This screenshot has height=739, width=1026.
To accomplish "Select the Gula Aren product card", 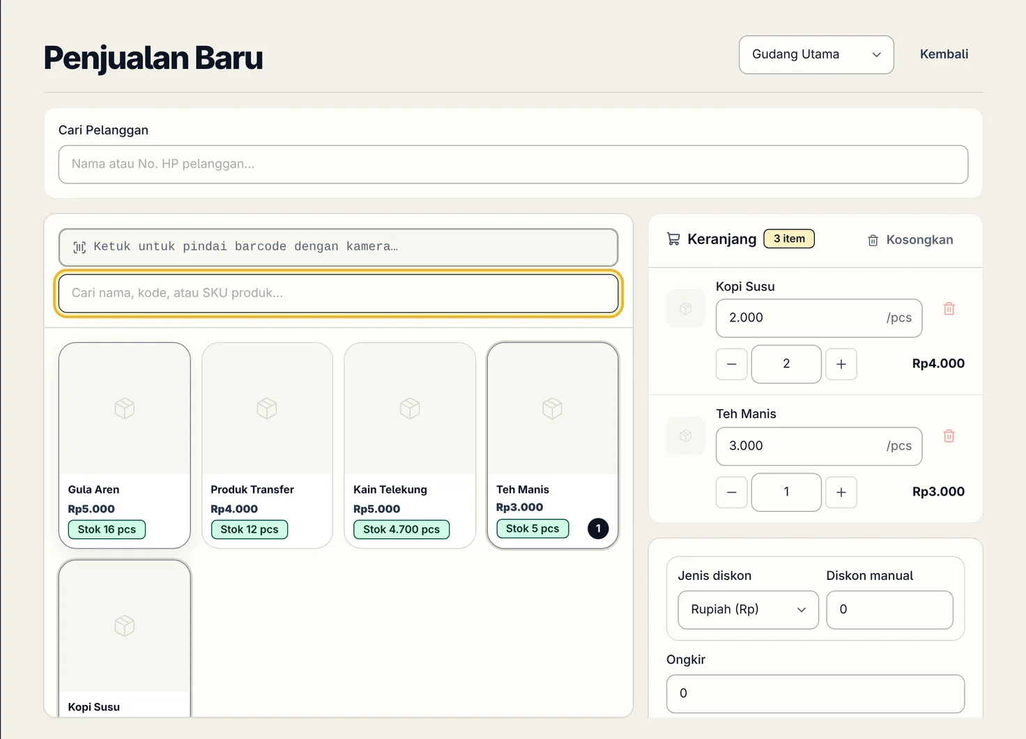I will coord(125,445).
